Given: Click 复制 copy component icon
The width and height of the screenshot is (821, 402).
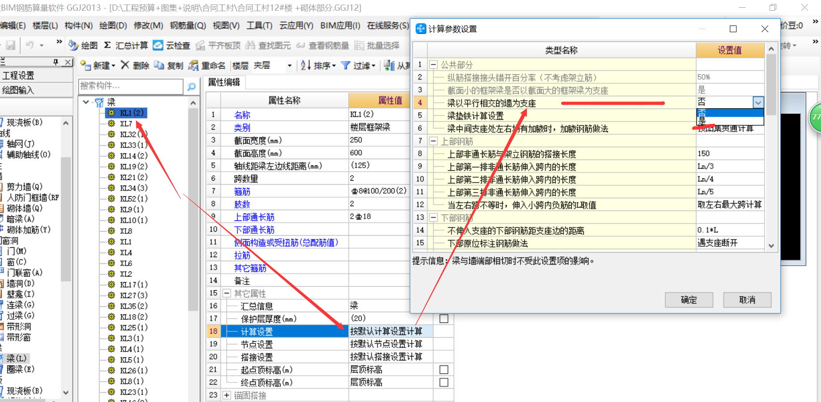Looking at the screenshot, I should click(x=159, y=65).
